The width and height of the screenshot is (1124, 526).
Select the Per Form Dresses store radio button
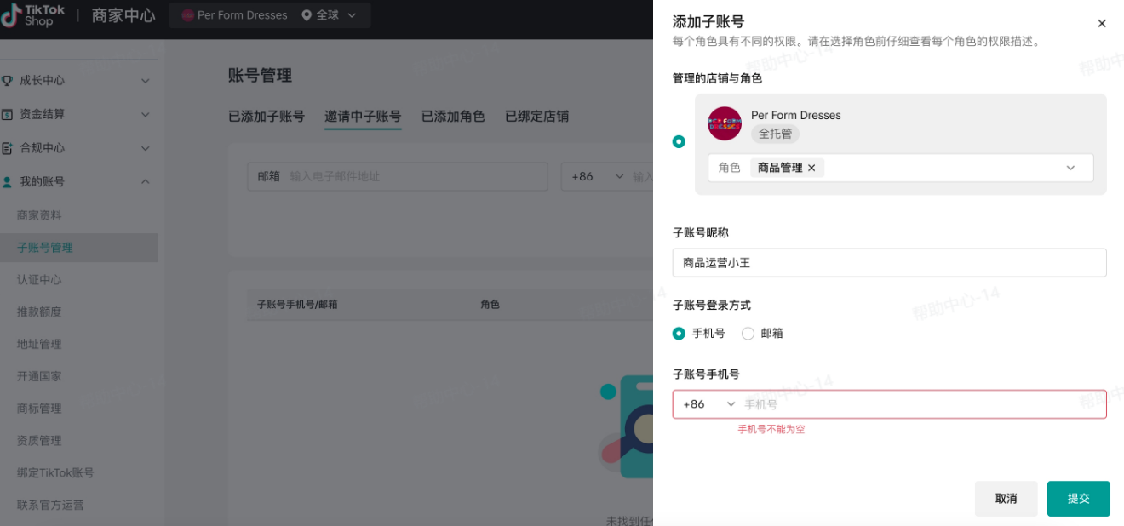click(x=679, y=141)
